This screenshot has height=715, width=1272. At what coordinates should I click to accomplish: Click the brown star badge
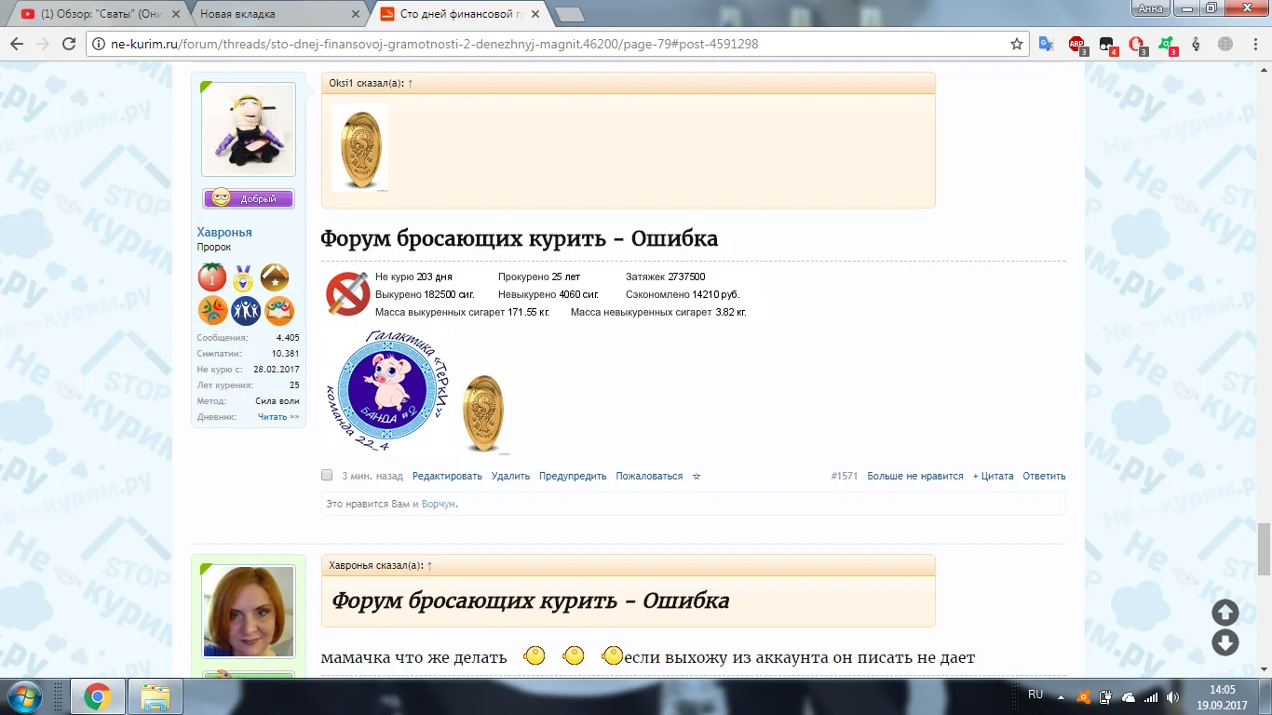pos(275,277)
